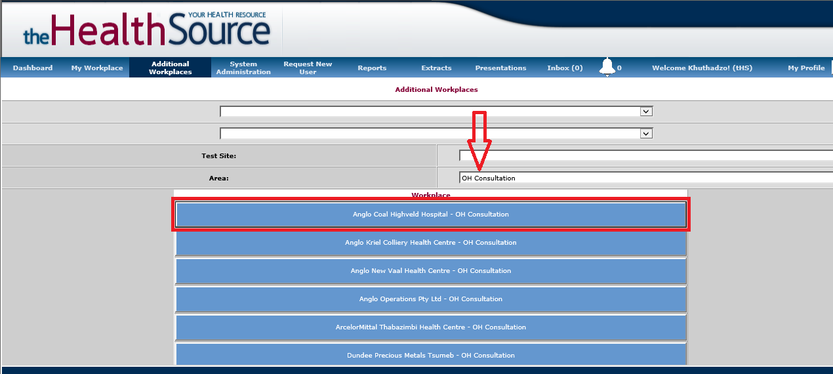Expand the first dropdown arrow
The height and width of the screenshot is (374, 833).
646,112
